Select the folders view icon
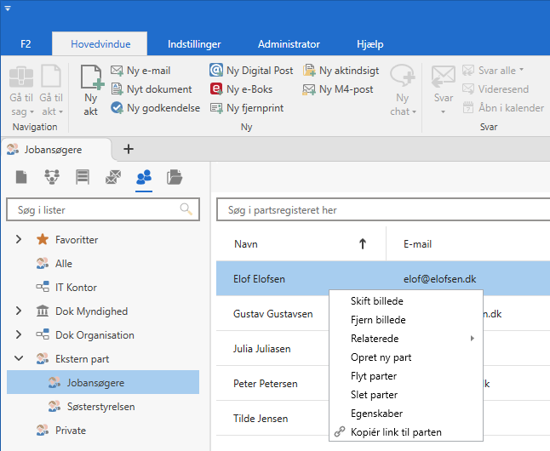Screen dimensions: 550x451 click(x=175, y=177)
